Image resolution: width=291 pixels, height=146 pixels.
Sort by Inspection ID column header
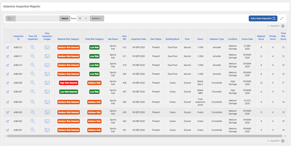(18, 37)
